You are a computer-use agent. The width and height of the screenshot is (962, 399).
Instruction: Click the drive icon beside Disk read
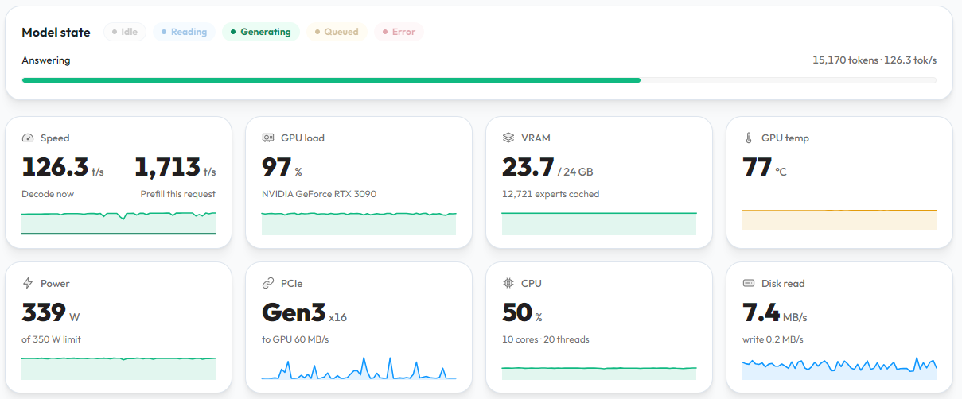[x=749, y=283]
